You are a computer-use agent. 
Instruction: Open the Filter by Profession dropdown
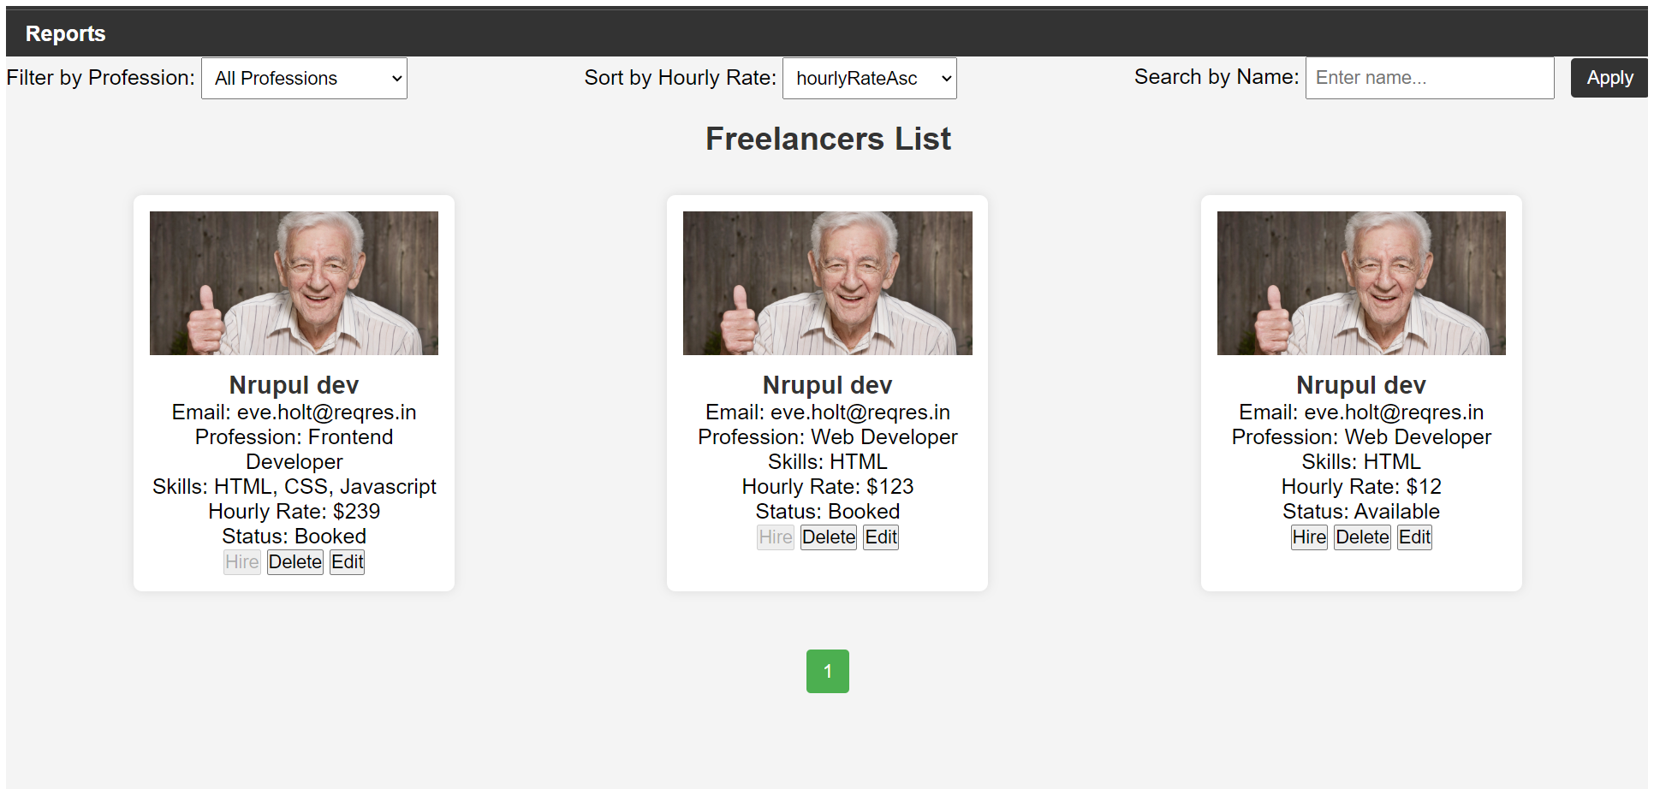[x=304, y=79]
